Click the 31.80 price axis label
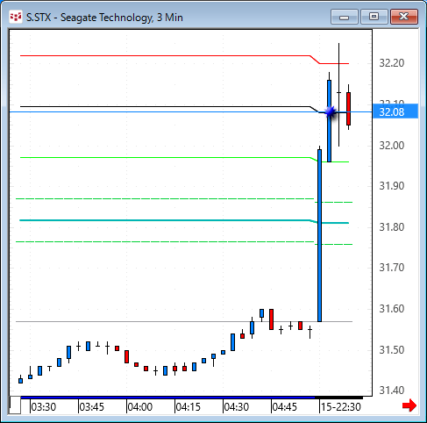 (392, 227)
